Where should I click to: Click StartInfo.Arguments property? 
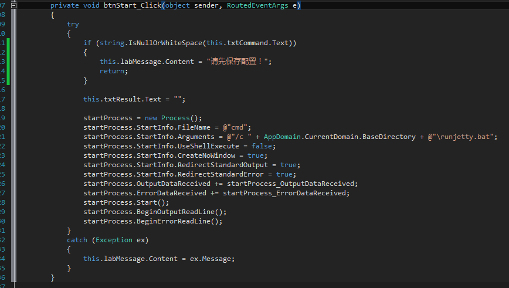pyautogui.click(x=175, y=137)
